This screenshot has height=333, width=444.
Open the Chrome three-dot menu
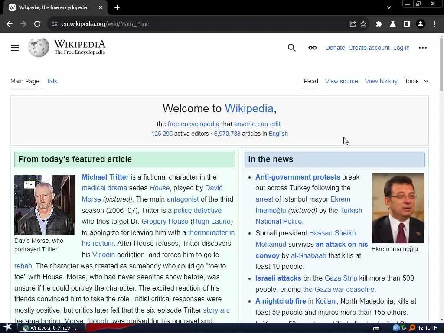(x=434, y=24)
